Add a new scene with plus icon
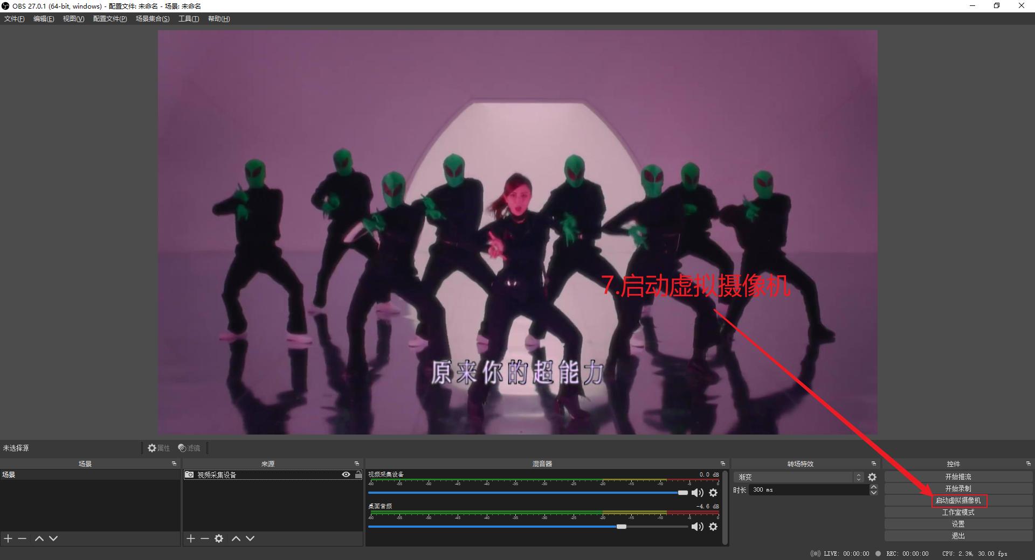Viewport: 1035px width, 560px height. tap(8, 538)
